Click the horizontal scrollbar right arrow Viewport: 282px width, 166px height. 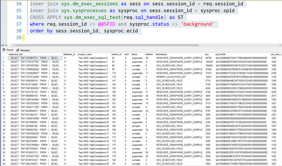coord(280,45)
